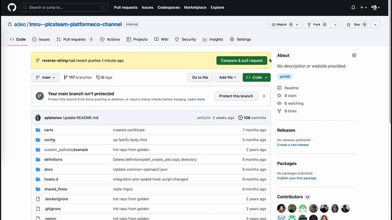392x220 pixels.
Task: Open the Update README.md commit message
Action: [x=80, y=118]
